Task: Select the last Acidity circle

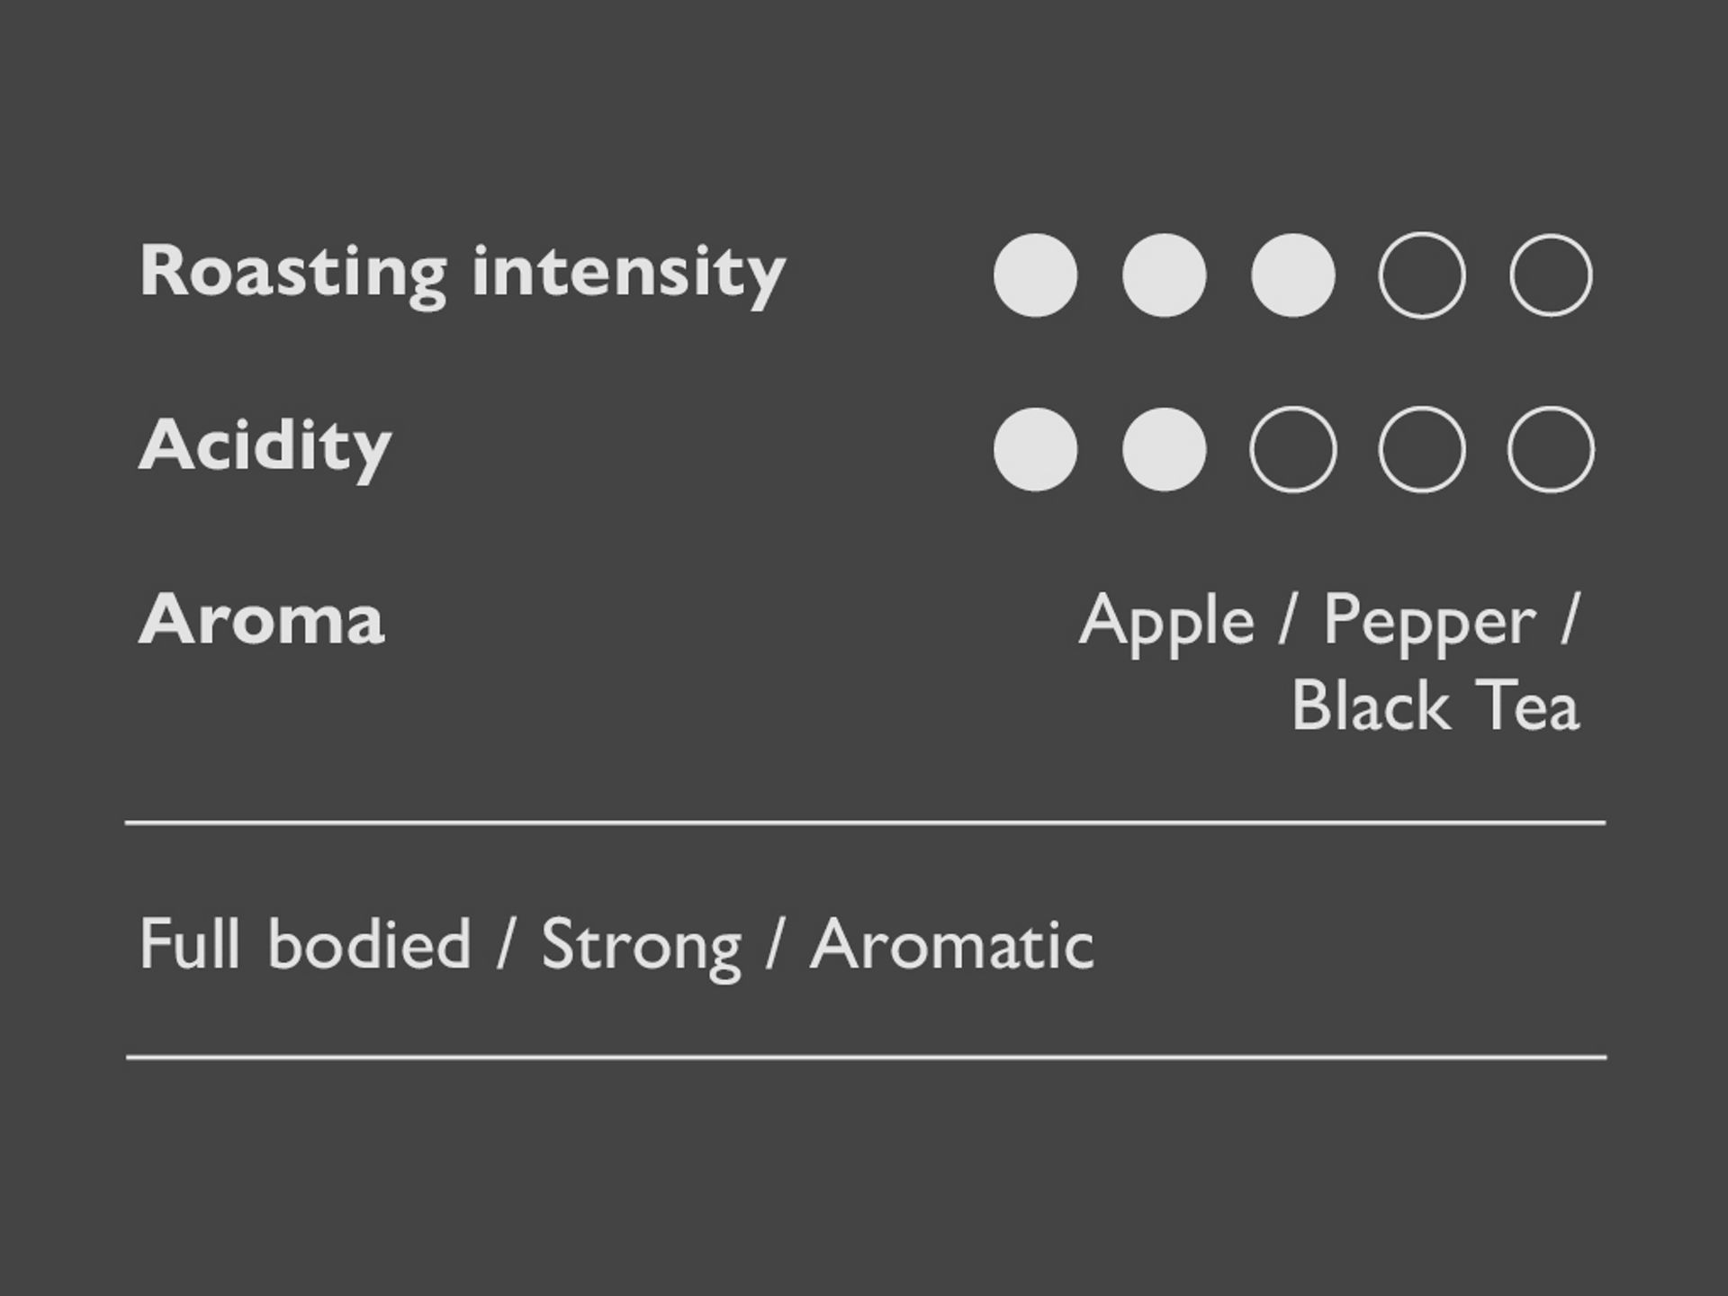Action: (x=1550, y=449)
